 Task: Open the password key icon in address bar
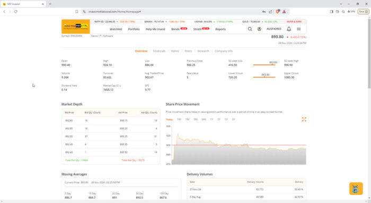[264, 12]
